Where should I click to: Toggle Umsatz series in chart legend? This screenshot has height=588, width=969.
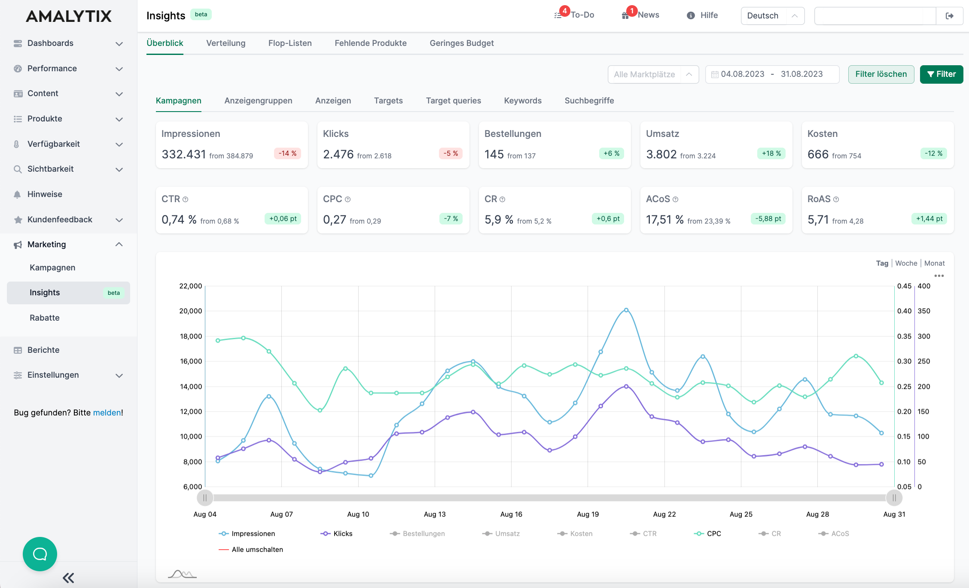pos(501,534)
